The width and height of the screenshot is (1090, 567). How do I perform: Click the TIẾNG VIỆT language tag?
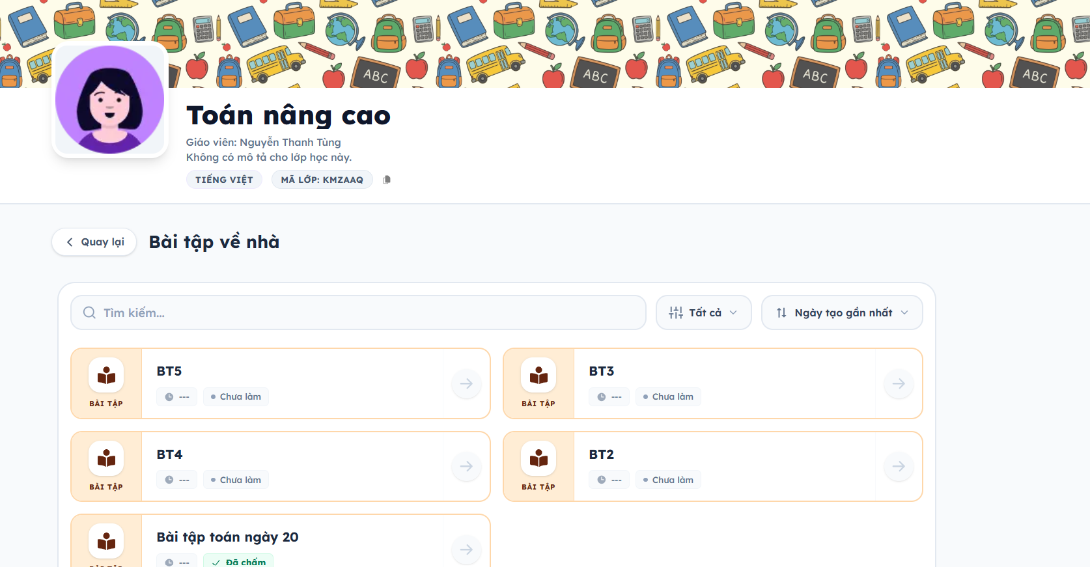click(224, 180)
